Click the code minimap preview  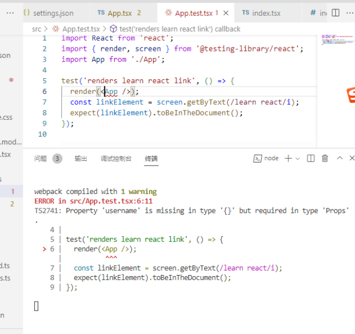pos(333,39)
